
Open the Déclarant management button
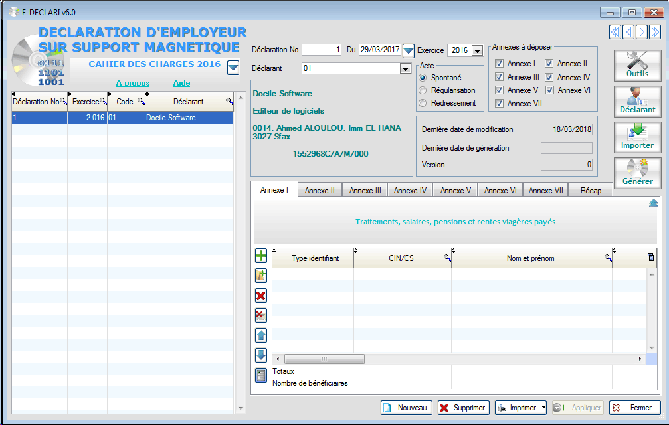click(637, 101)
